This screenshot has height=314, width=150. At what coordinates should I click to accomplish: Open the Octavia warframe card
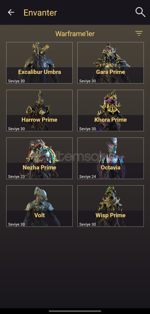pos(110,158)
